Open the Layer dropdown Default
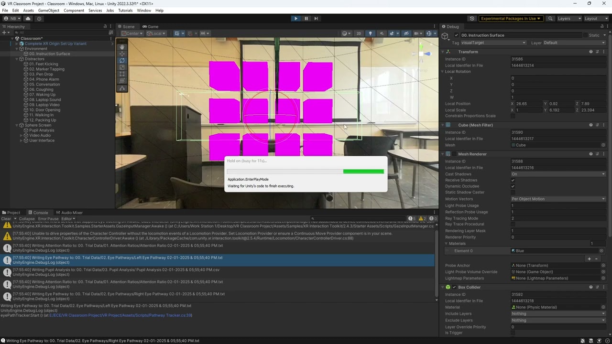 tap(574, 43)
